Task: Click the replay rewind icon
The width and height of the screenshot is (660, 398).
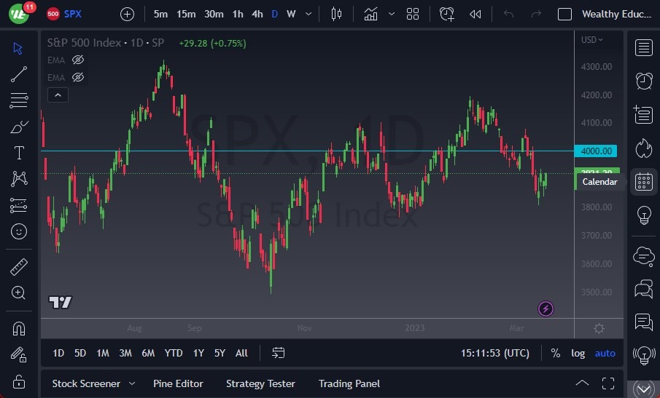Action: pos(475,14)
